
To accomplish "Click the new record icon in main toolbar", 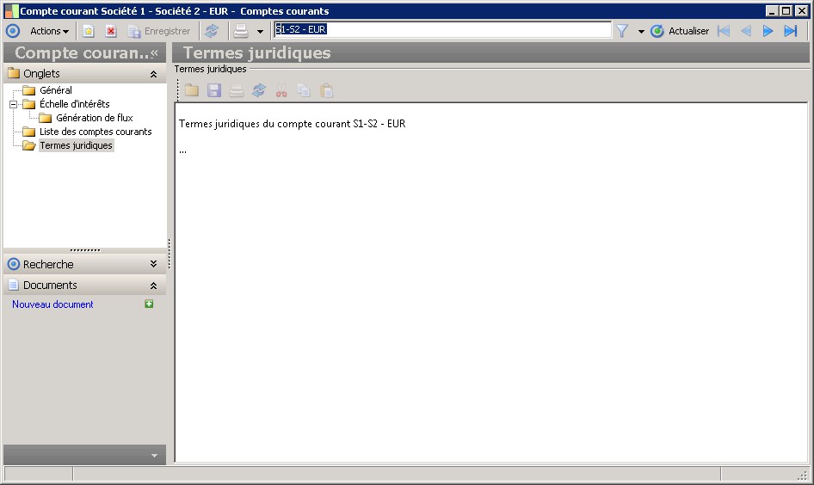I will (x=89, y=32).
